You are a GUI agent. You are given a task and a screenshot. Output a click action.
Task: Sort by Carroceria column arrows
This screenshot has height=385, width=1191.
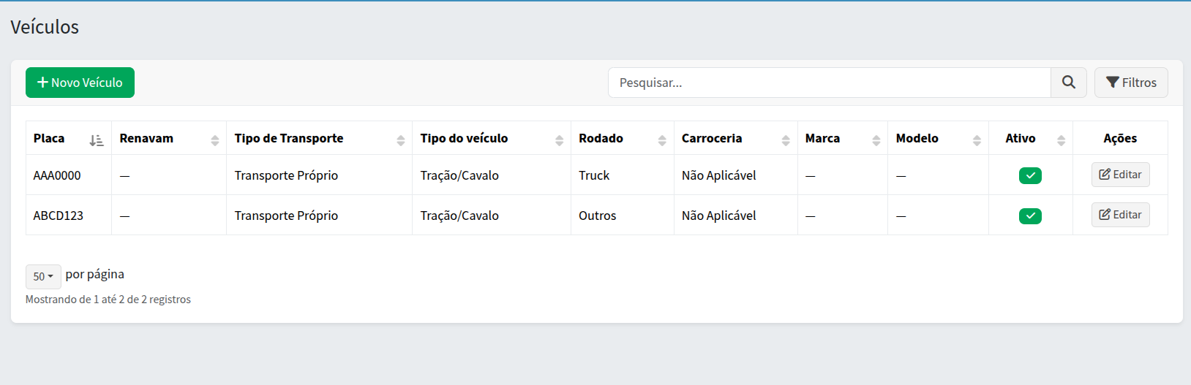786,140
